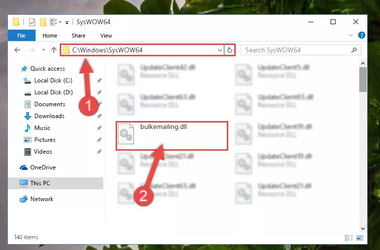Viewport: 380px width, 250px height.
Task: Click the Properties quick access icon
Action: point(32,22)
